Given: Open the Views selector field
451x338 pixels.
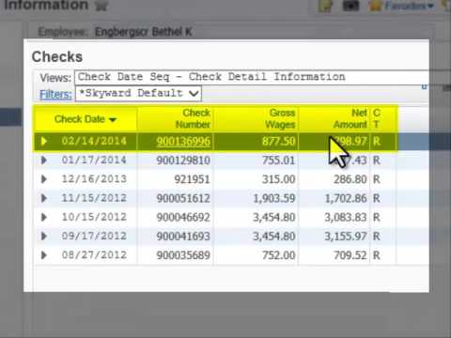Looking at the screenshot, I should 252,77.
